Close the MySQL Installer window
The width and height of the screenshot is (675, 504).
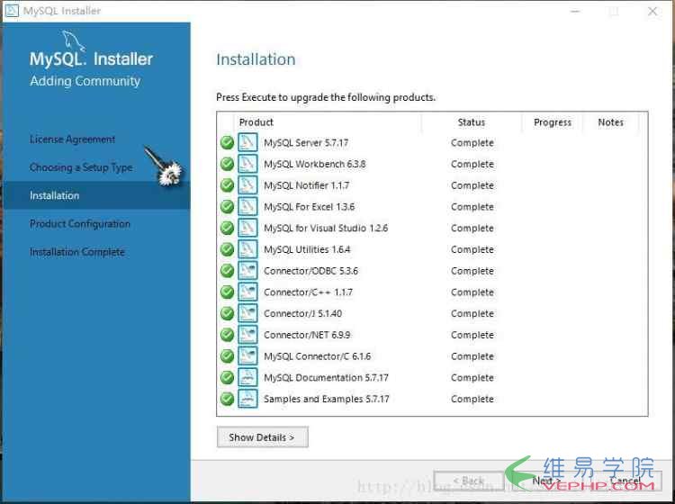[652, 11]
